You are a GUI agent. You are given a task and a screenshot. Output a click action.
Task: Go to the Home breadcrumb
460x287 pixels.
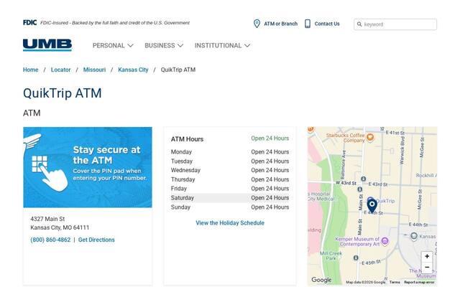(x=30, y=70)
